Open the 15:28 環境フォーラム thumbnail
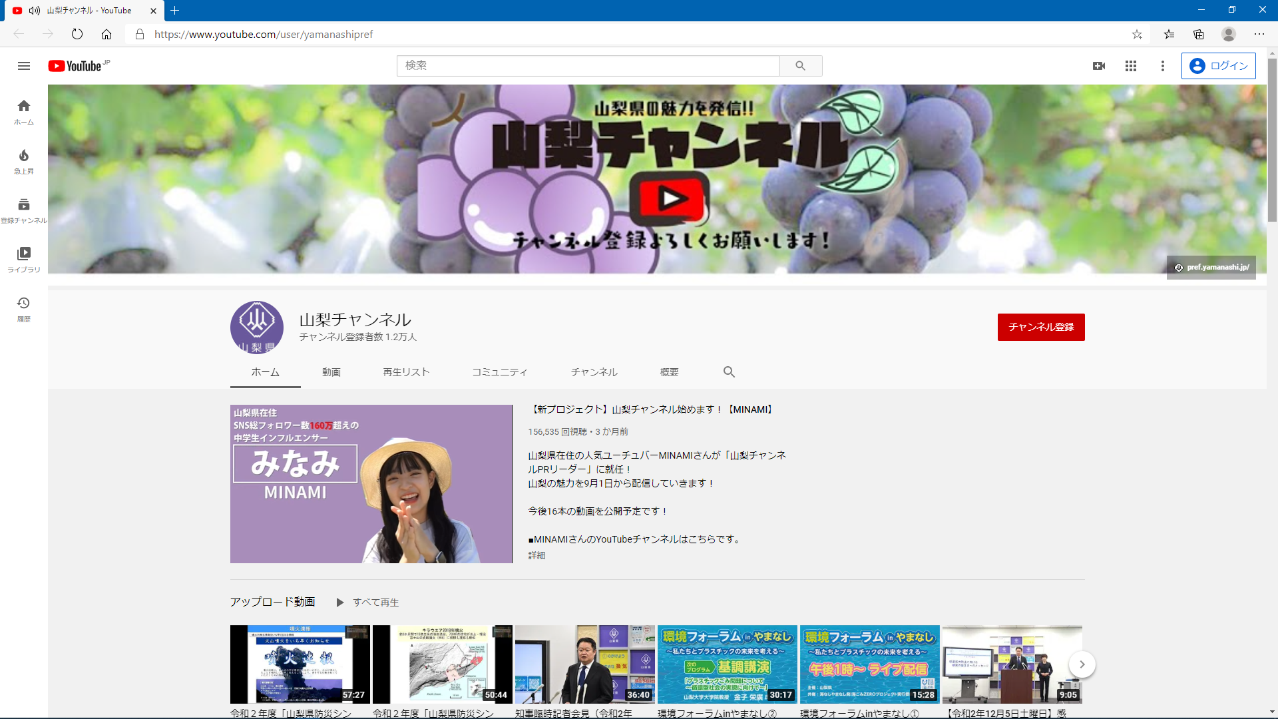Viewport: 1278px width, 719px height. pyautogui.click(x=870, y=664)
